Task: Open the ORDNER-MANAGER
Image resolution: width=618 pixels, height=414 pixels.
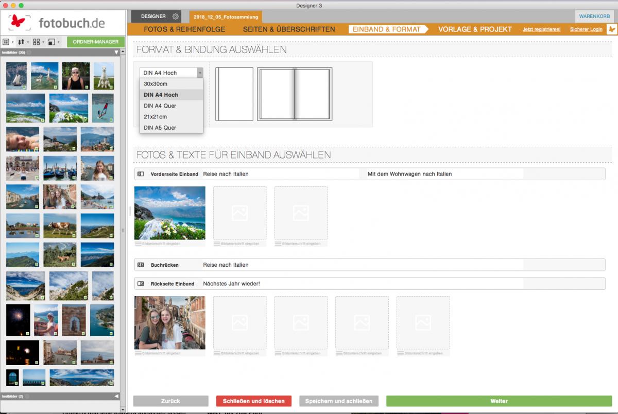Action: coord(96,42)
